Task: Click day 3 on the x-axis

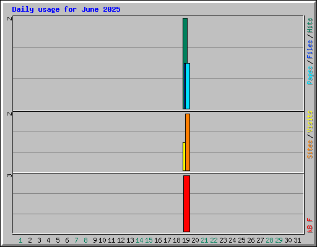Action: tap(39, 240)
